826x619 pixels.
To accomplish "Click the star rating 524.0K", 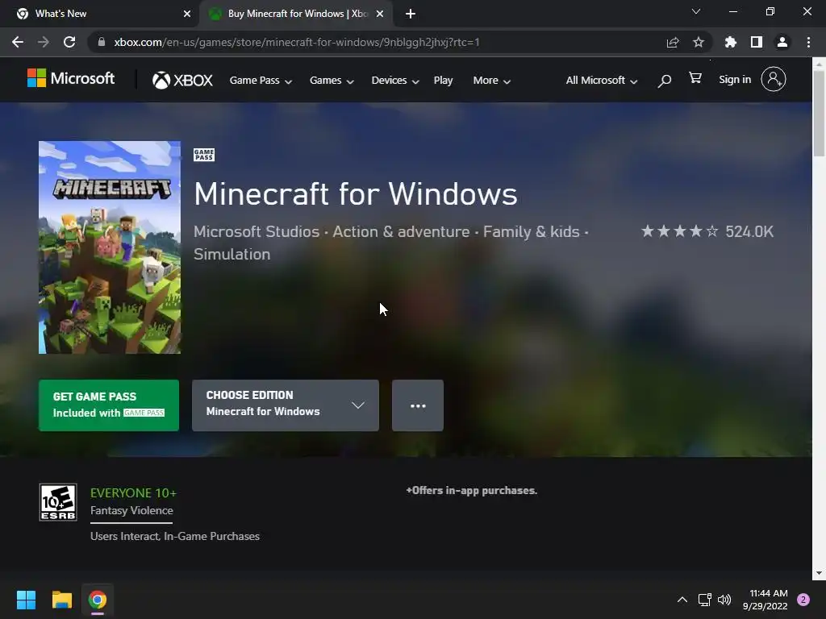I will [x=707, y=231].
